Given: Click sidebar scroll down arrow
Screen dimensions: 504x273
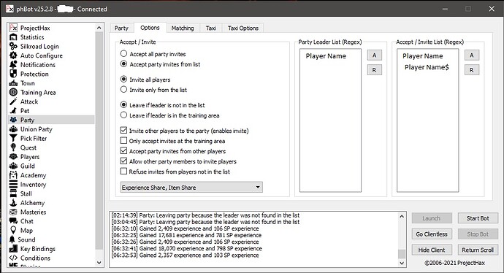Looking at the screenshot, I should coord(99,262).
